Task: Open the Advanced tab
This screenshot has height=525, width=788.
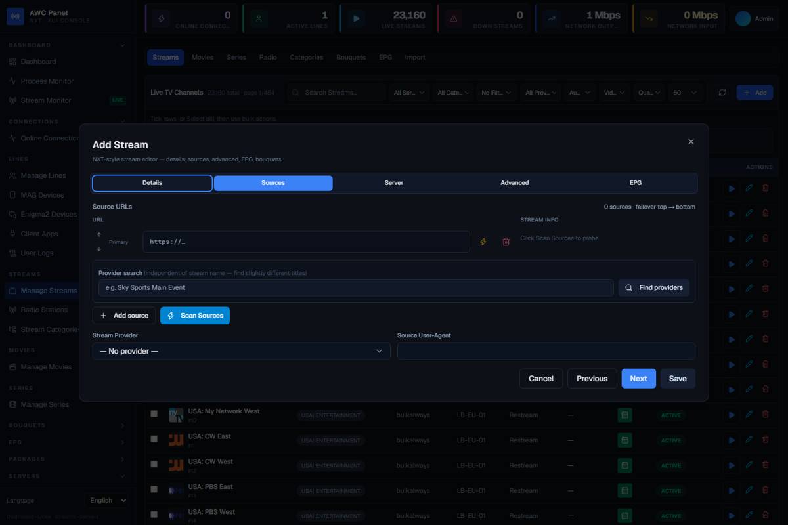Action: pyautogui.click(x=515, y=183)
